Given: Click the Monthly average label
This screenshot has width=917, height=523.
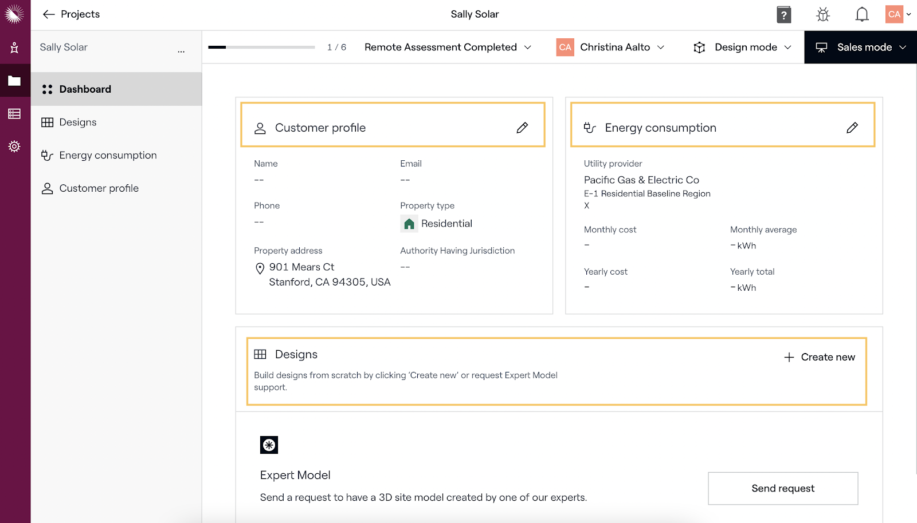Looking at the screenshot, I should tap(763, 229).
